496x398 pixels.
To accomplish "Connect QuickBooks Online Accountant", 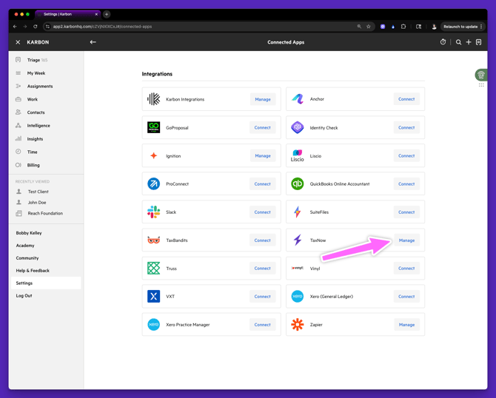I will tap(406, 183).
